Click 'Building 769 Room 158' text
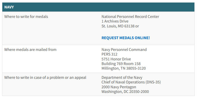 point(121,64)
